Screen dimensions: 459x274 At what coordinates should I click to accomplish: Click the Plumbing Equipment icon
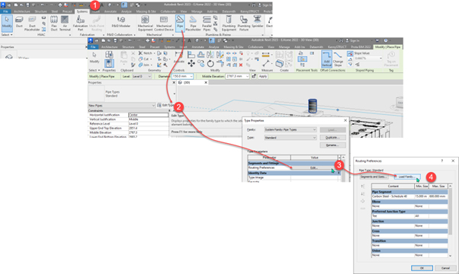[x=229, y=24]
